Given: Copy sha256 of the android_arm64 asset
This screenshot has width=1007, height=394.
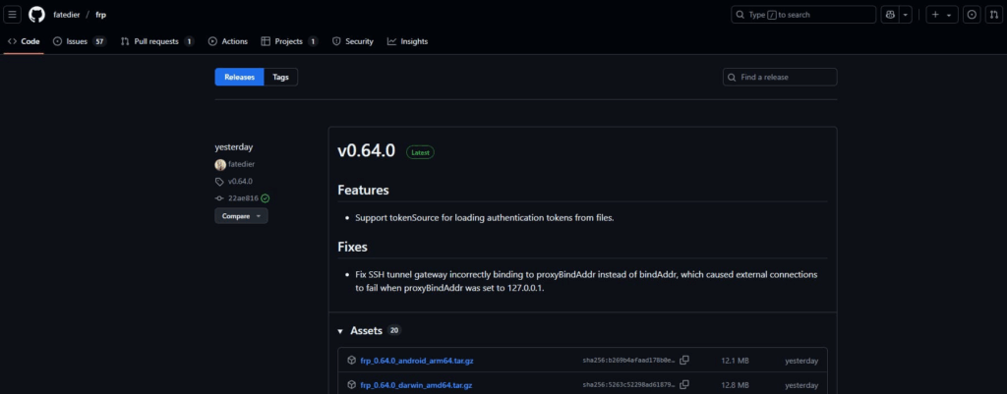Looking at the screenshot, I should click(684, 360).
